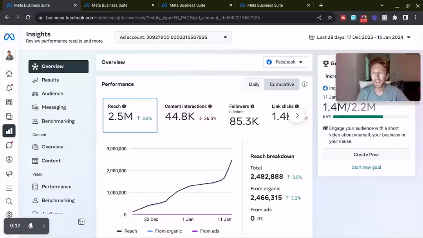Open the Last 28 days date picker
This screenshot has height=238, width=423.
(x=360, y=37)
